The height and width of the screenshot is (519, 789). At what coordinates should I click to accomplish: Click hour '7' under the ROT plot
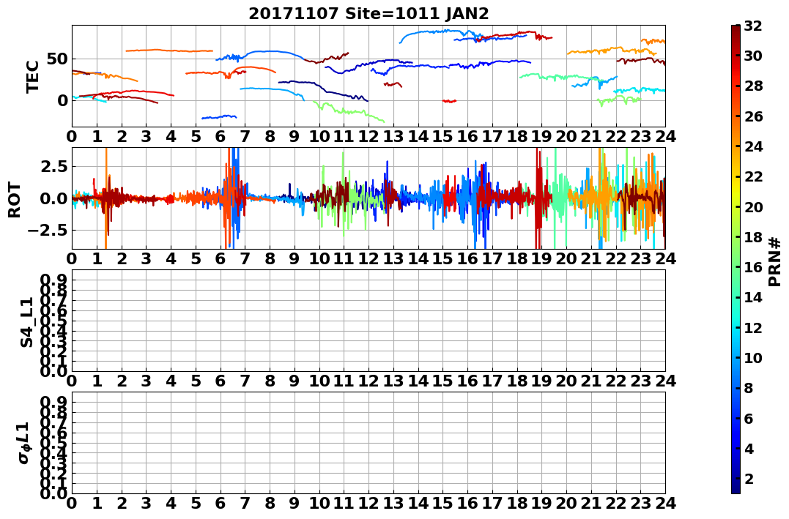pyautogui.click(x=245, y=258)
